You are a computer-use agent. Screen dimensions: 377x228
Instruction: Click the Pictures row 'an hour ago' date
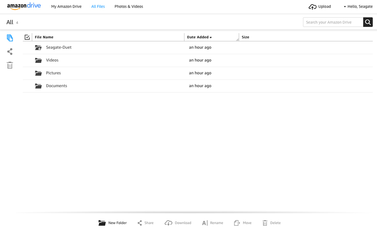[x=200, y=73]
